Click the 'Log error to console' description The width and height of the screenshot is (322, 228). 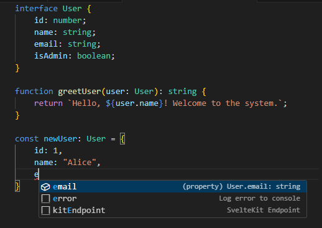point(260,198)
